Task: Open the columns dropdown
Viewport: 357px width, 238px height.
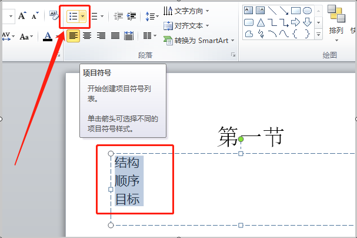Action: coord(149,36)
